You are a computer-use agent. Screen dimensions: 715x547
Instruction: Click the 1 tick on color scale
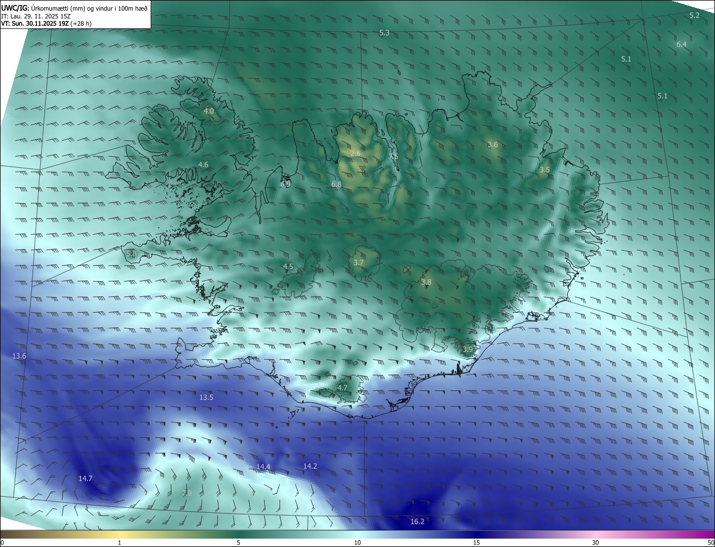(120, 543)
